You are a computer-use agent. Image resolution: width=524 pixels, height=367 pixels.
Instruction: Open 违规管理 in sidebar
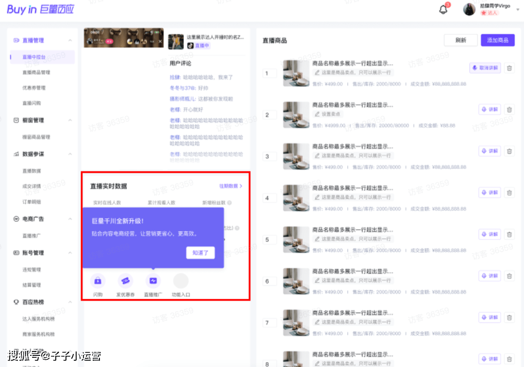32,270
